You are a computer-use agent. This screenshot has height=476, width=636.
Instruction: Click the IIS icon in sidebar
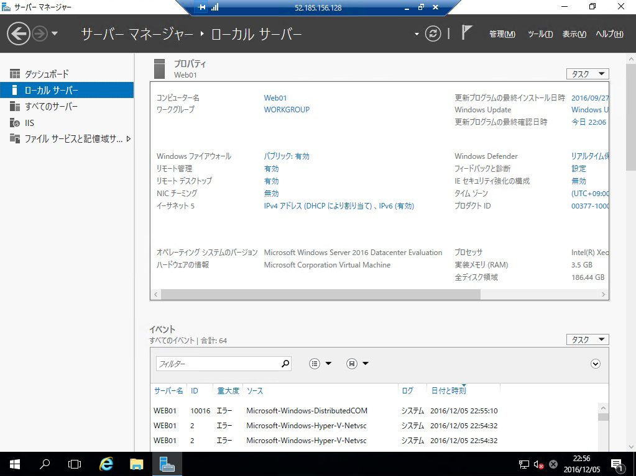(x=15, y=123)
